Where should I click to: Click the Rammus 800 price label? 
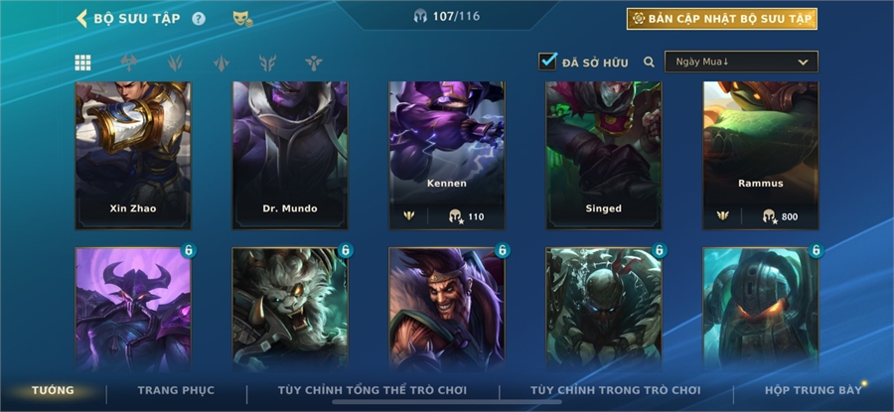[780, 216]
